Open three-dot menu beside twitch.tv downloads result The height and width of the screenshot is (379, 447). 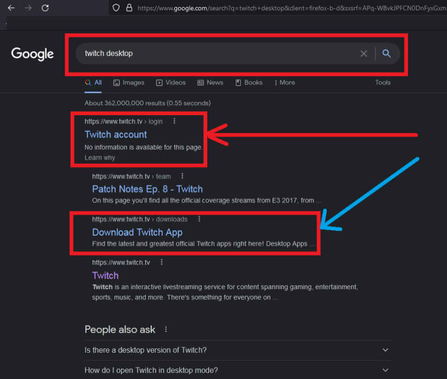[199, 219]
